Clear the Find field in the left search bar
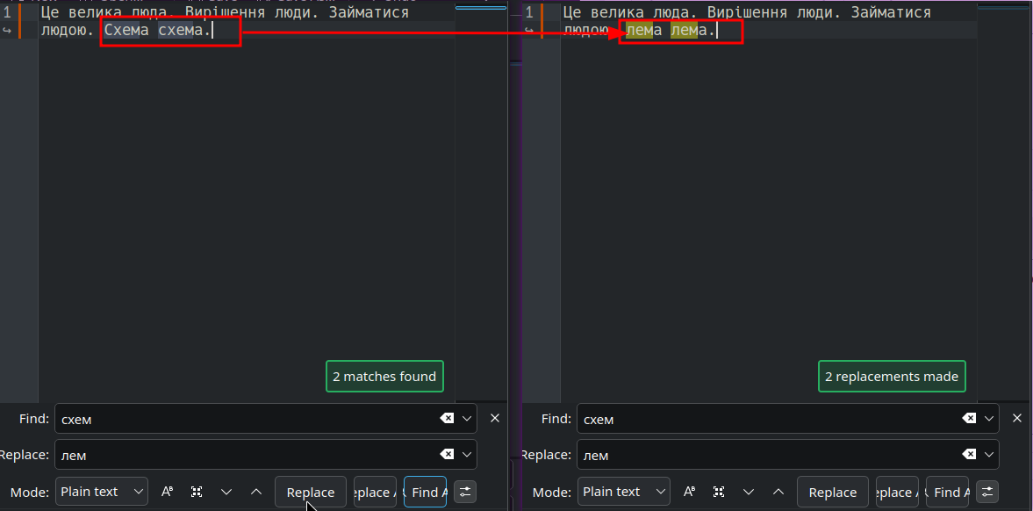This screenshot has width=1033, height=511. pos(447,418)
